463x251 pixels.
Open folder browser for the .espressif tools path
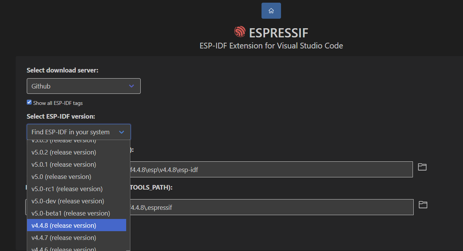(x=423, y=205)
